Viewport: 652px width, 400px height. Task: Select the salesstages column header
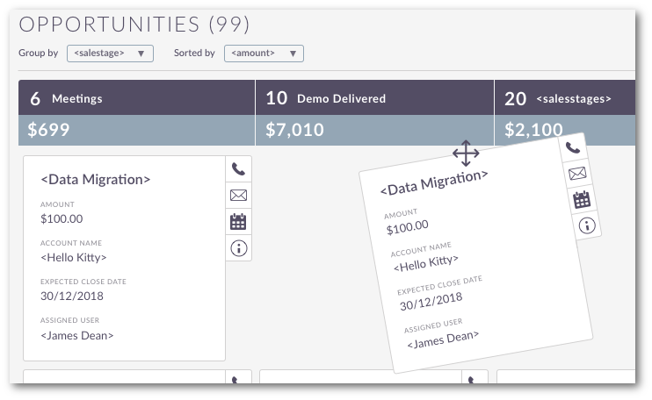pyautogui.click(x=565, y=98)
